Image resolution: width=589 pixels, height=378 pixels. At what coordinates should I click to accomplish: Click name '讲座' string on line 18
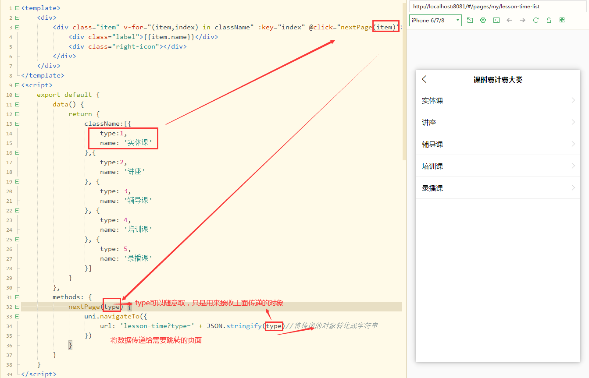coord(135,172)
